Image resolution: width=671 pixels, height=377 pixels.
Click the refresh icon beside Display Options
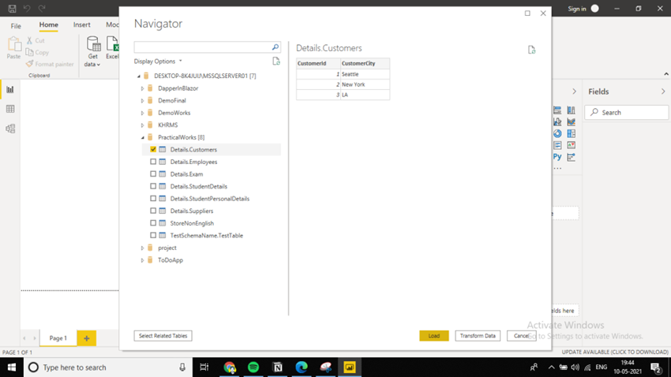[276, 61]
